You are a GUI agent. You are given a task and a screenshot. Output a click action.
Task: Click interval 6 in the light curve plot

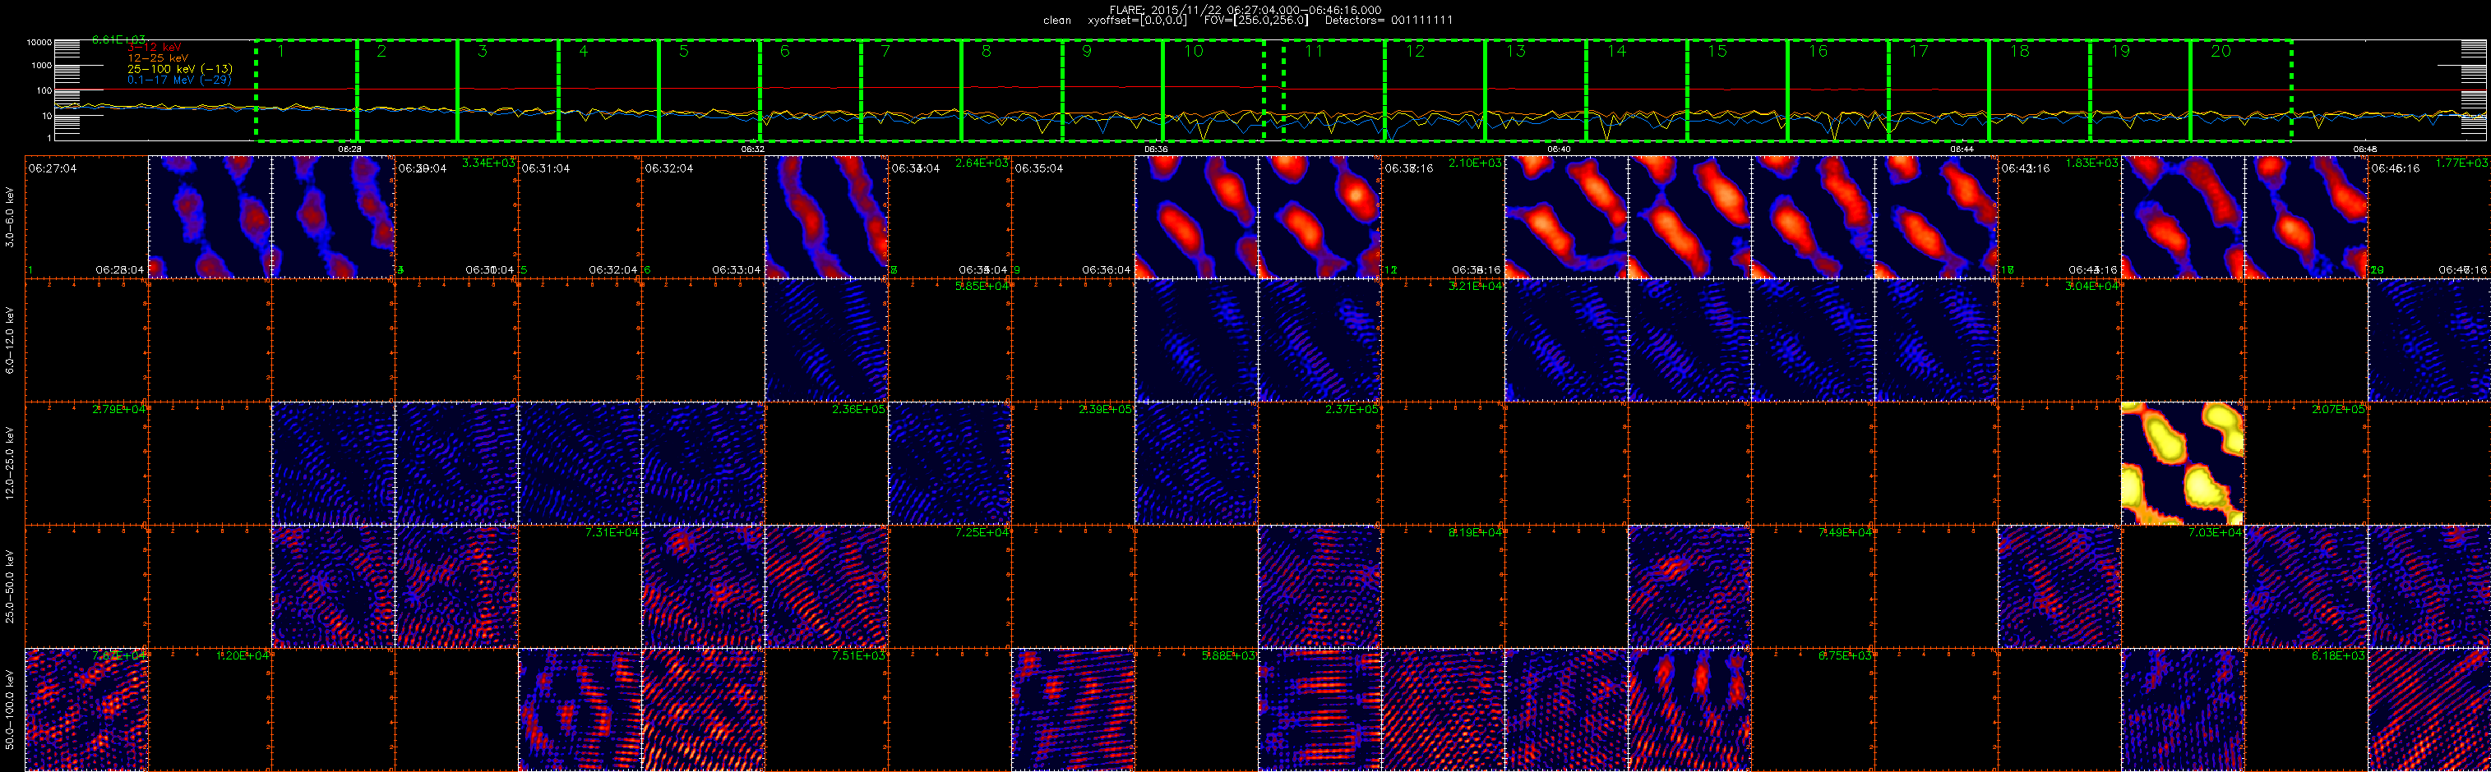[811, 91]
